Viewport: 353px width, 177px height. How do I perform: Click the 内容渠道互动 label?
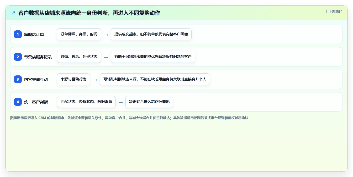pos(36,79)
